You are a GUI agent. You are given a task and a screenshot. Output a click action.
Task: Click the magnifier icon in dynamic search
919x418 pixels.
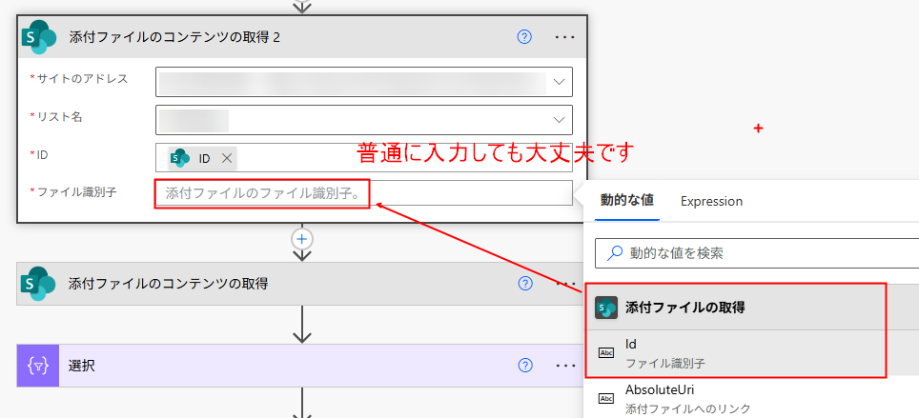pyautogui.click(x=614, y=253)
